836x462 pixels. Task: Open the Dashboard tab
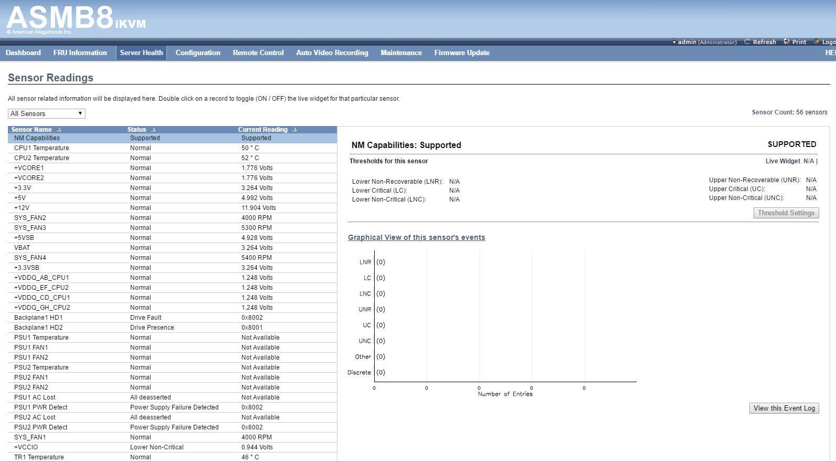pyautogui.click(x=23, y=52)
